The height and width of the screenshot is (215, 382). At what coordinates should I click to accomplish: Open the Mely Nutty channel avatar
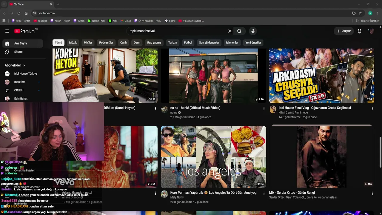coord(164,194)
